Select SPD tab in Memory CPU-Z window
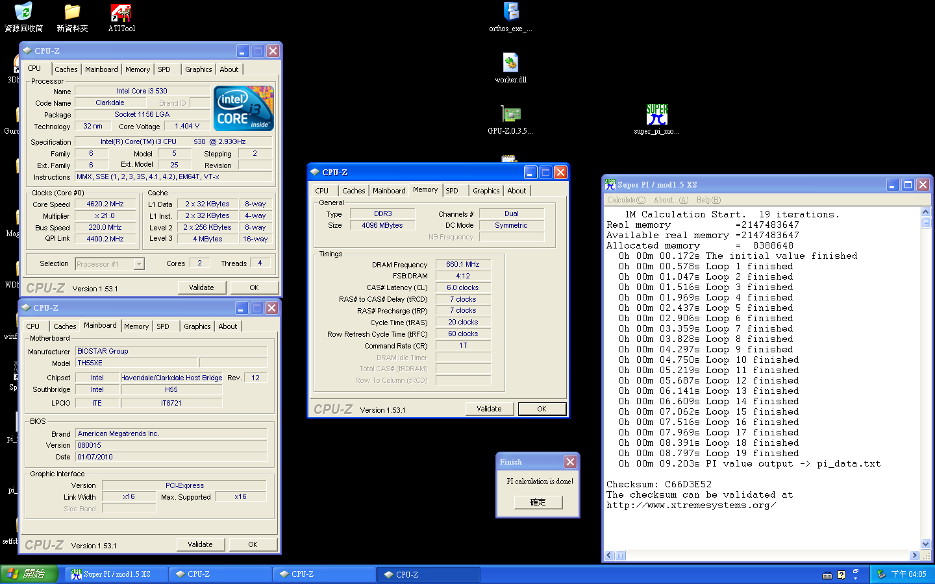The image size is (935, 584). coord(452,191)
